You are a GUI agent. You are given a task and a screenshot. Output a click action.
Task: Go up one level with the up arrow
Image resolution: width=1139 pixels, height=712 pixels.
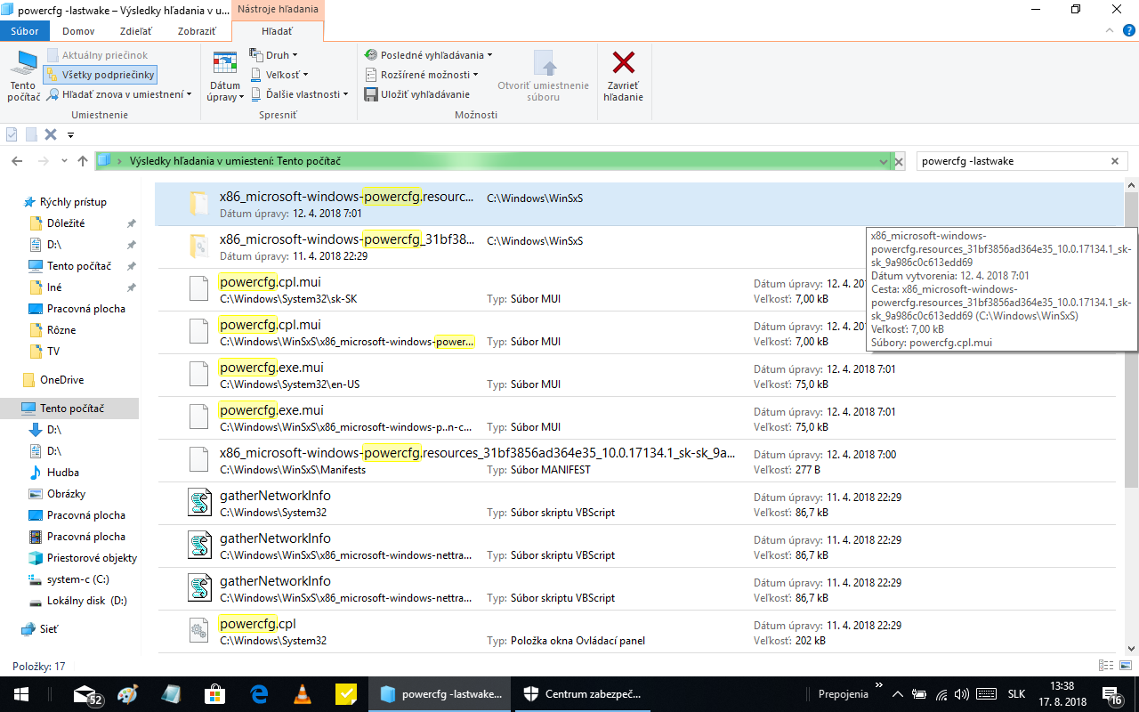[x=83, y=161]
